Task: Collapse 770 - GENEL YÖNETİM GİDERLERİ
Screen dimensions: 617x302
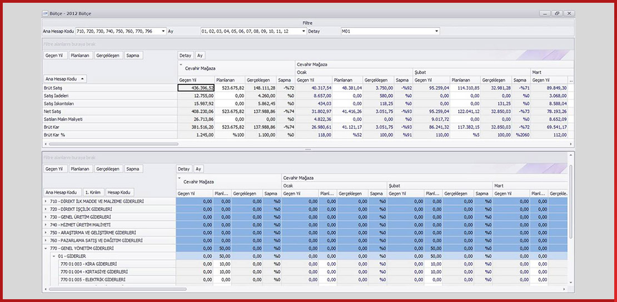Action: point(47,249)
